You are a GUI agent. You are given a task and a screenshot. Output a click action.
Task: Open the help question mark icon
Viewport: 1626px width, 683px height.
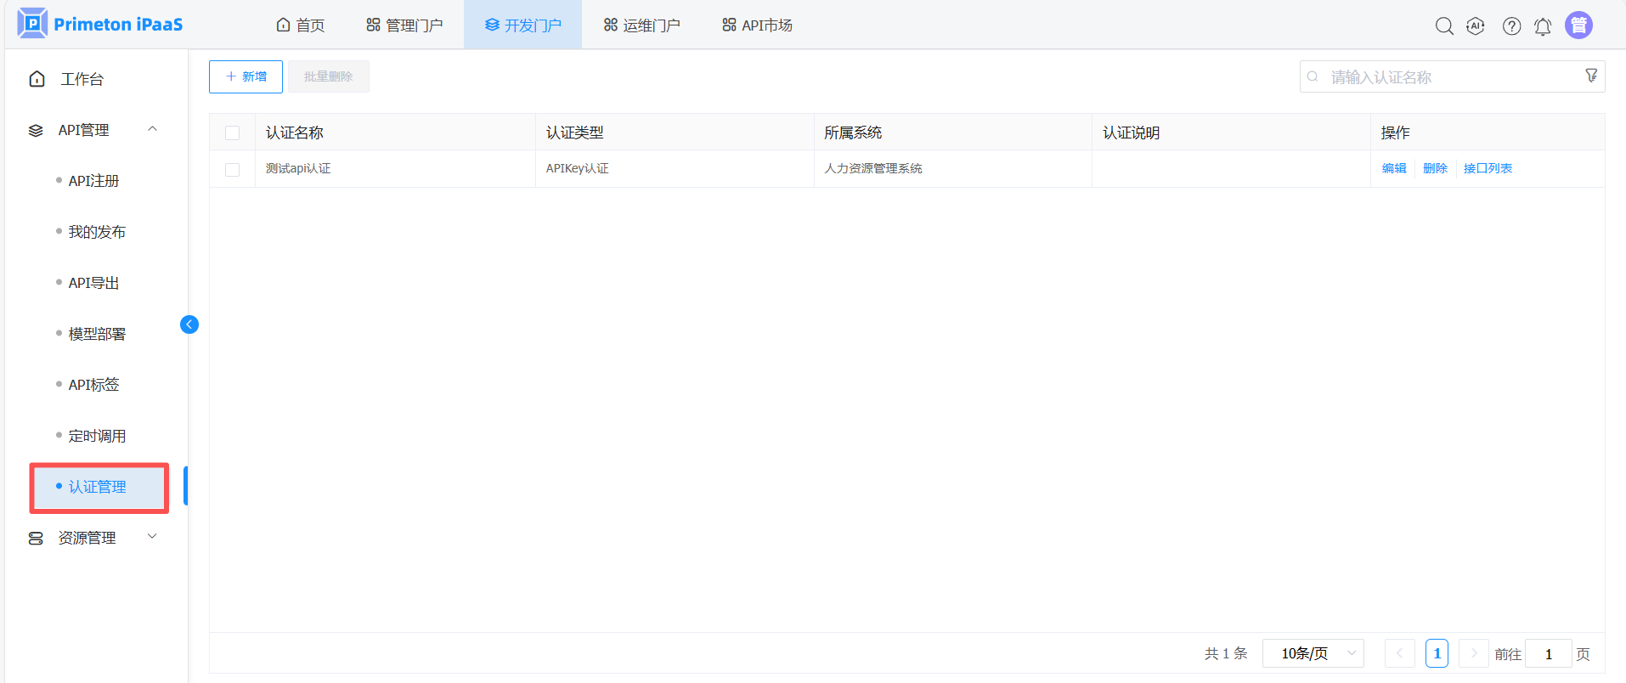[x=1511, y=26]
